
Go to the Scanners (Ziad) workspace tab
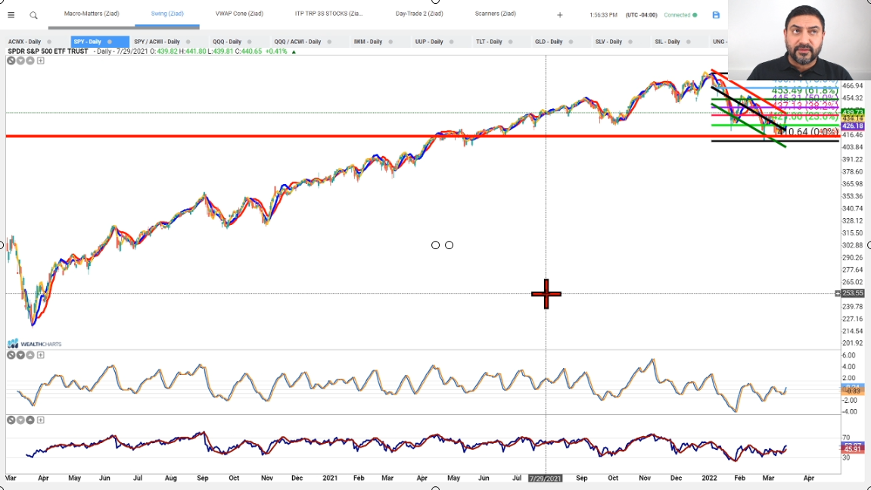[x=496, y=14]
